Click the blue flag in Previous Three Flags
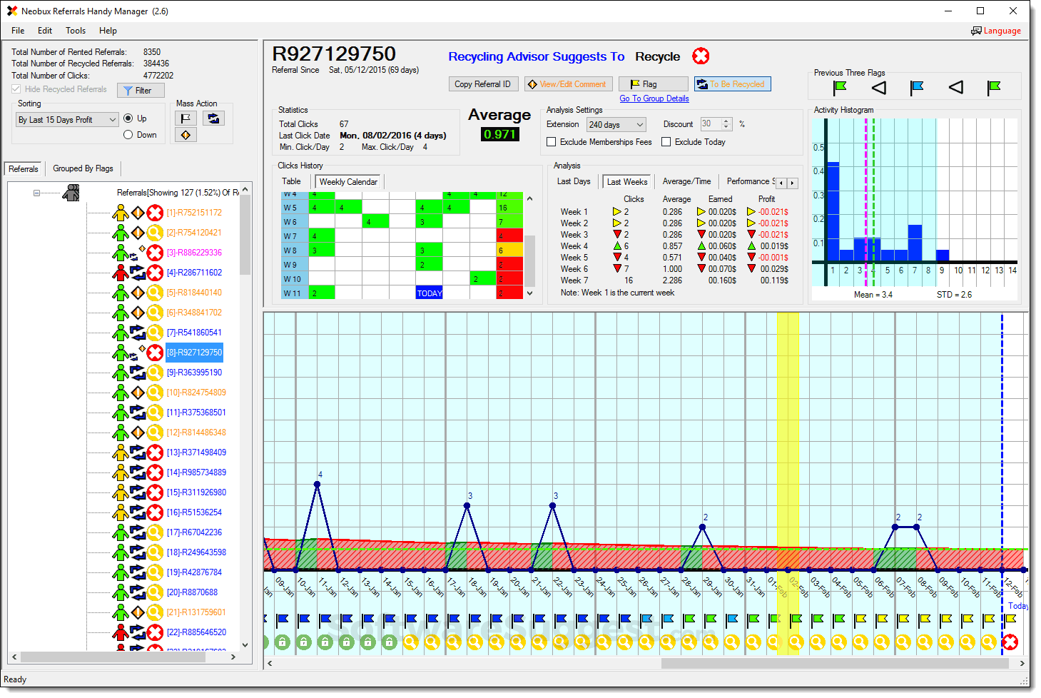The height and width of the screenshot is (698, 1041). tap(917, 87)
